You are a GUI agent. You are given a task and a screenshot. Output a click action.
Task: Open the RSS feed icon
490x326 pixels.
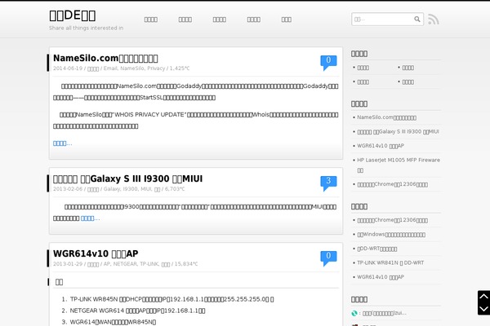(x=434, y=20)
